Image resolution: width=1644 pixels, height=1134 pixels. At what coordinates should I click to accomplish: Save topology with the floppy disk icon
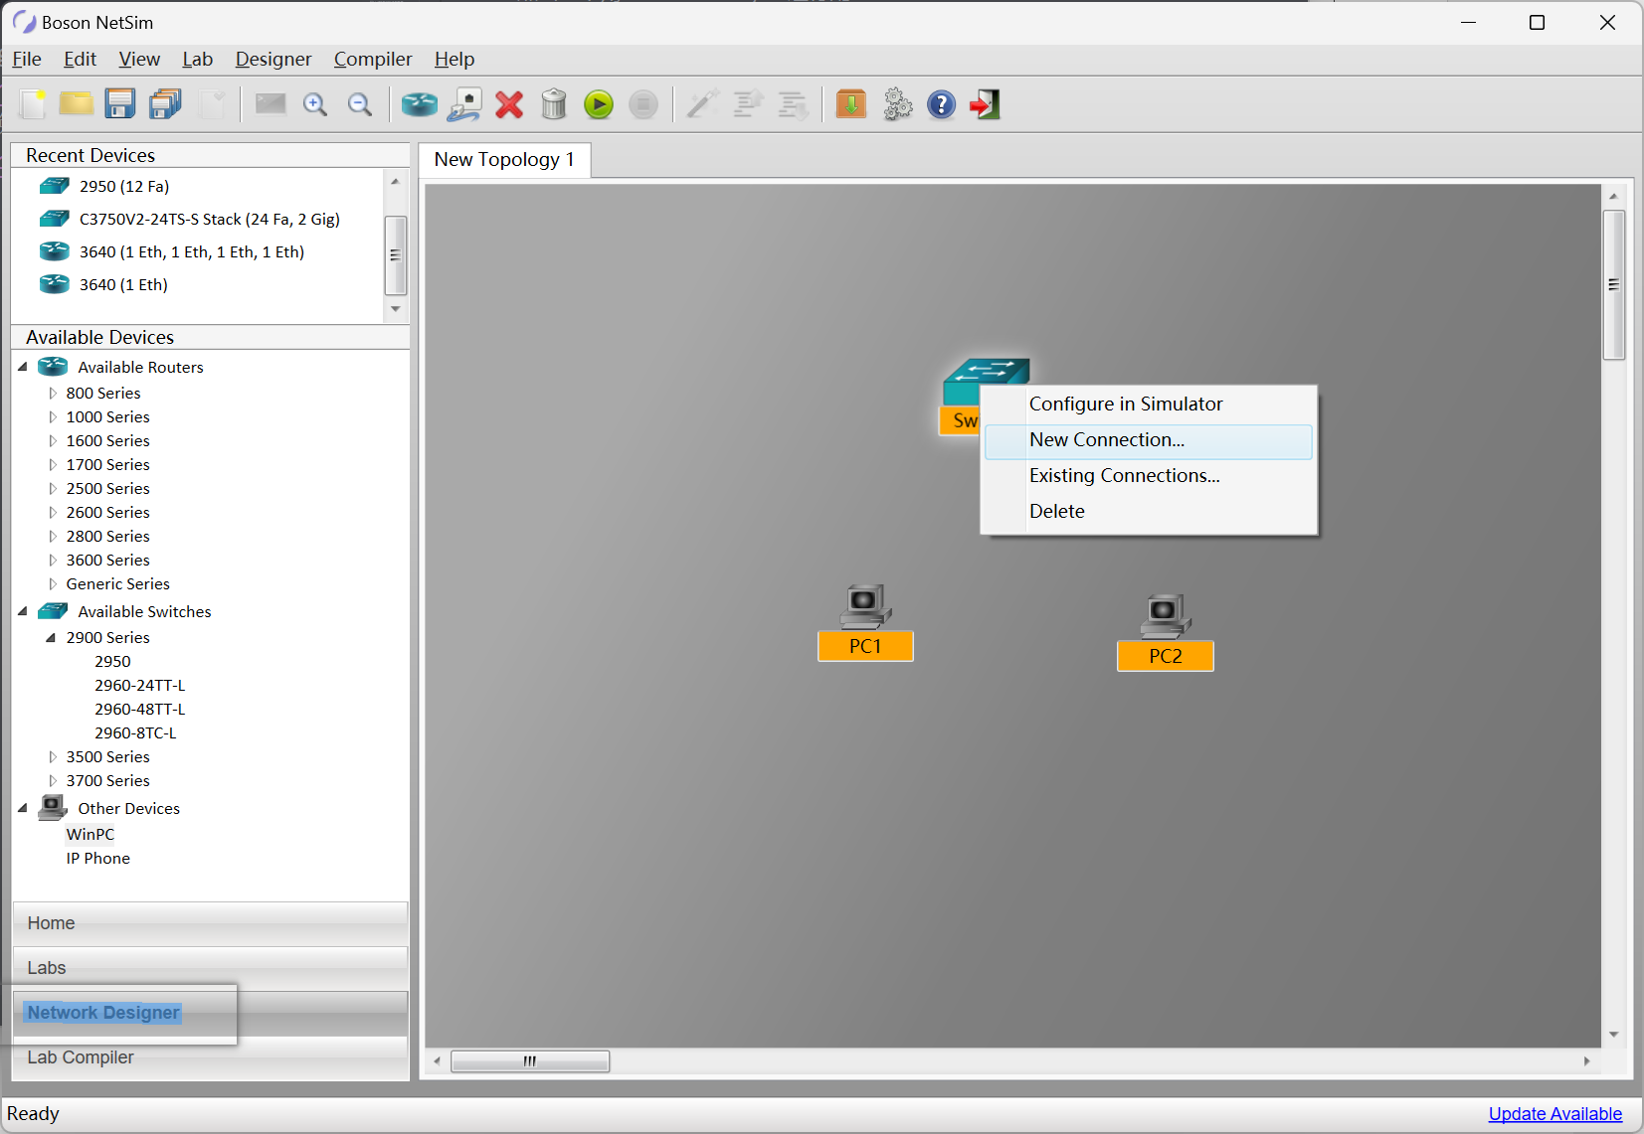120,104
